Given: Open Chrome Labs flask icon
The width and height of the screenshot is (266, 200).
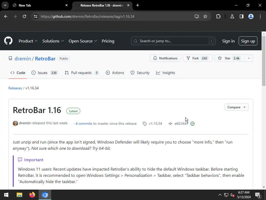Looking at the screenshot, I should [232, 16].
